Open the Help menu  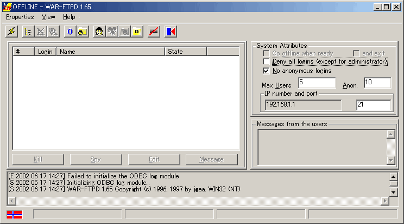point(69,17)
